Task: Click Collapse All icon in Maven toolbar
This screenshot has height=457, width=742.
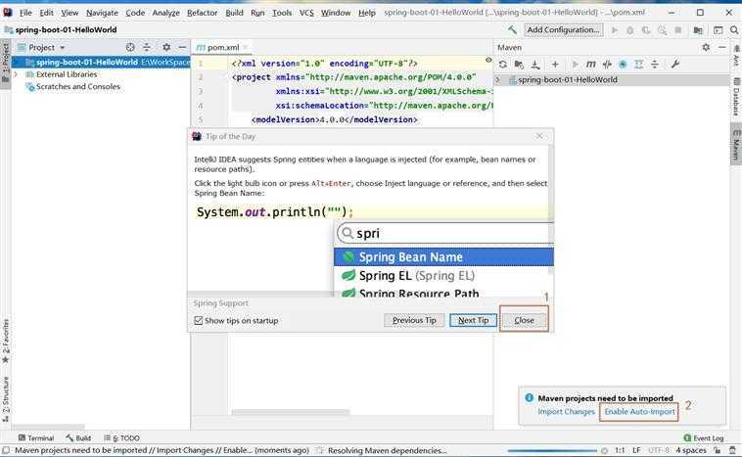Action: pos(655,64)
